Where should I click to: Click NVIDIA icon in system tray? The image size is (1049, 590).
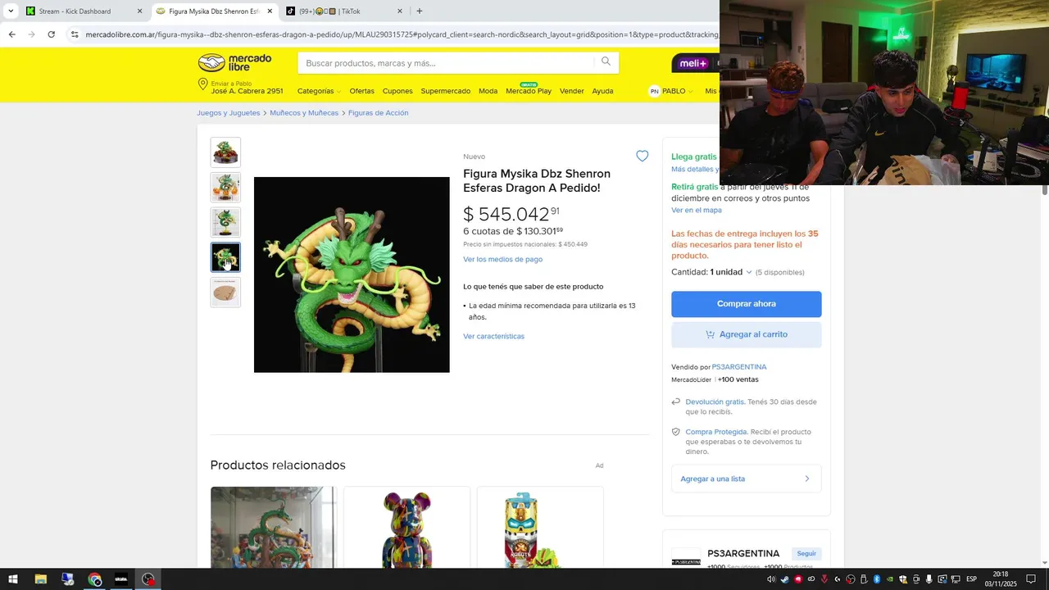click(890, 579)
